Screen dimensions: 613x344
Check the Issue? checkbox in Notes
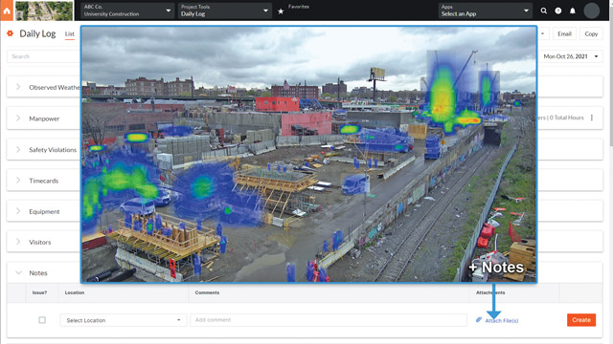[x=42, y=320]
